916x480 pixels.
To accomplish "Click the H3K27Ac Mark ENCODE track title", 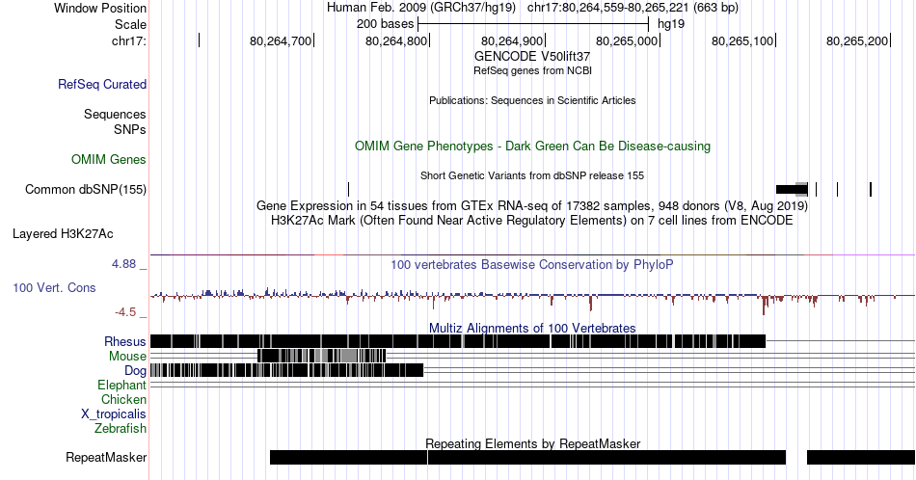I will pyautogui.click(x=532, y=220).
